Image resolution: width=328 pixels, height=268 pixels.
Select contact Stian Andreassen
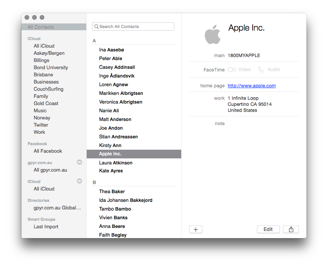(x=118, y=137)
